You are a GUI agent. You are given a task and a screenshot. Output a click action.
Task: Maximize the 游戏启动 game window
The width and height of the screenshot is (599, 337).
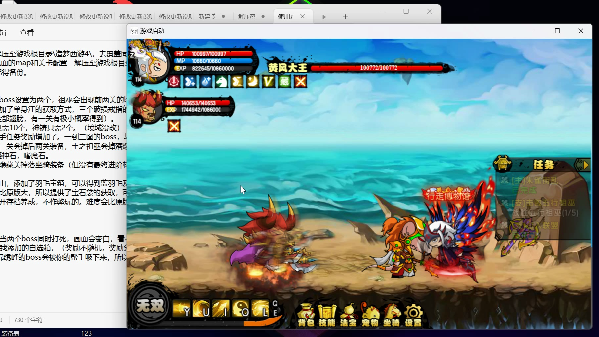click(x=557, y=31)
